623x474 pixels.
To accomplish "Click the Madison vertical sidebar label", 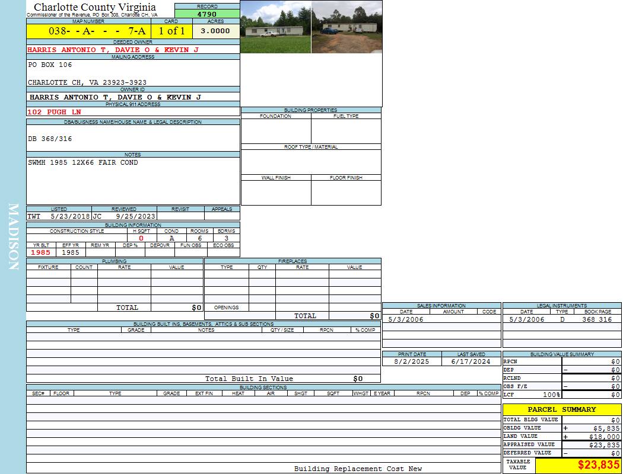I will point(14,237).
